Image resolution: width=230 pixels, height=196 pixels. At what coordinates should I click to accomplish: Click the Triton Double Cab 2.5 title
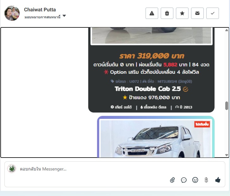pyautogui.click(x=148, y=89)
